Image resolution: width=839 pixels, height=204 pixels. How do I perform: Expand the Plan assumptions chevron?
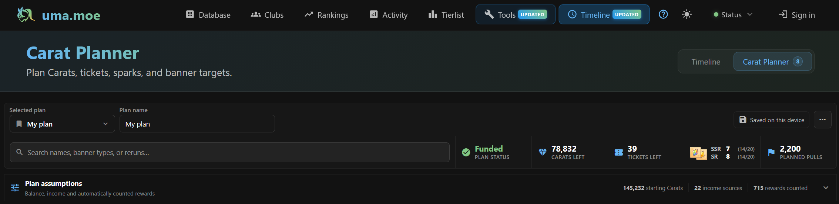click(x=826, y=188)
